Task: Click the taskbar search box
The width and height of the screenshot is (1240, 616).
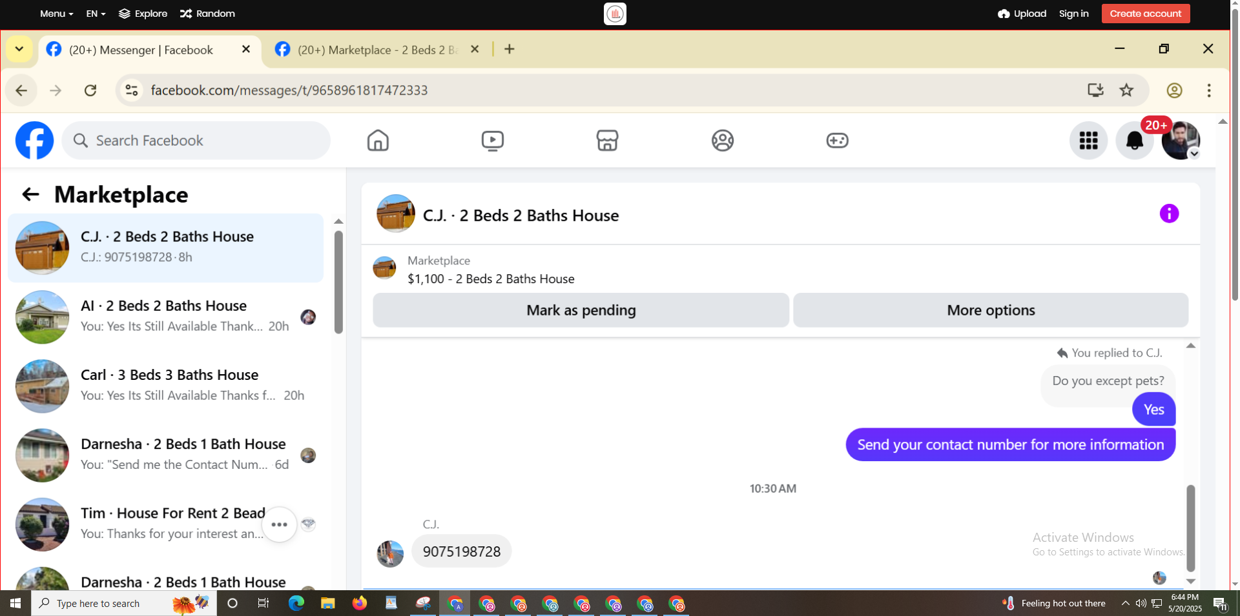Action: (x=124, y=603)
